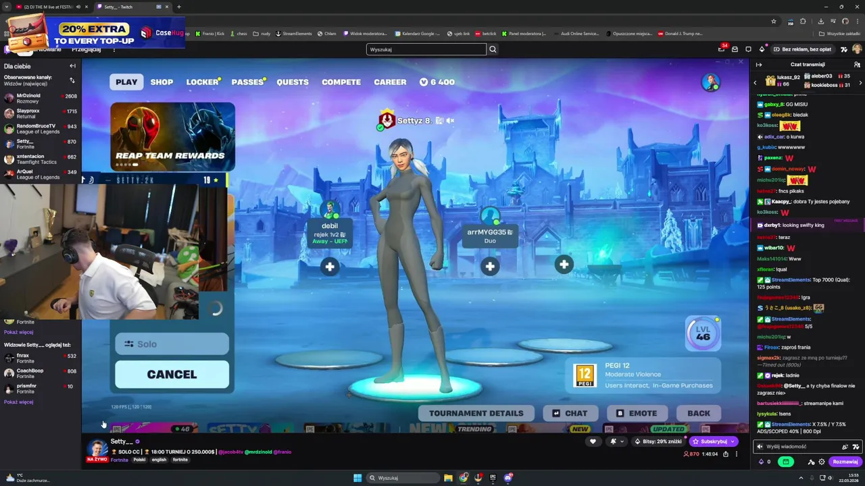This screenshot has height=486, width=865.
Task: Click the TOURNAMENT DETAILS button
Action: [476, 413]
